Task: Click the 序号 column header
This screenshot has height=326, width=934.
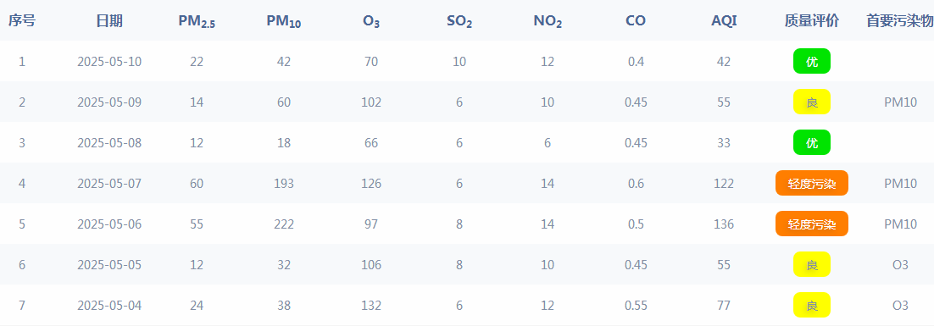Action: point(22,21)
